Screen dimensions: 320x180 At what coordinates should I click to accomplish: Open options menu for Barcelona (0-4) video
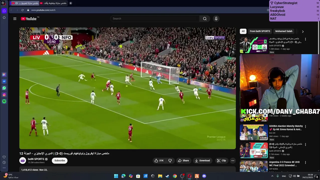pos(305,144)
